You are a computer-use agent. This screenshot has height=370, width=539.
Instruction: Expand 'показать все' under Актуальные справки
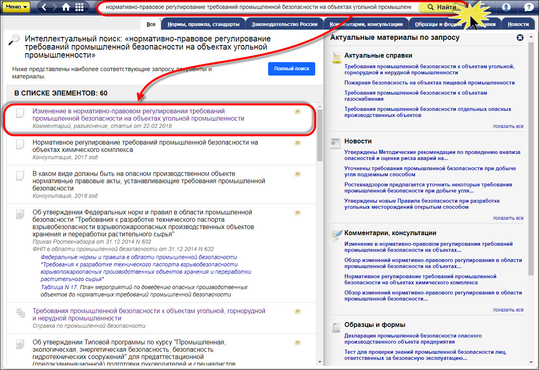(x=508, y=126)
